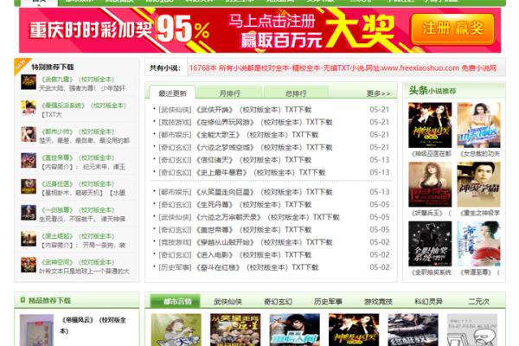Open the 近身狂医 cover icon in sidebar
Viewport: 519px width, 346px height.
click(29, 187)
